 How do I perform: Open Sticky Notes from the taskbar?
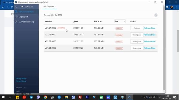(17, 97)
